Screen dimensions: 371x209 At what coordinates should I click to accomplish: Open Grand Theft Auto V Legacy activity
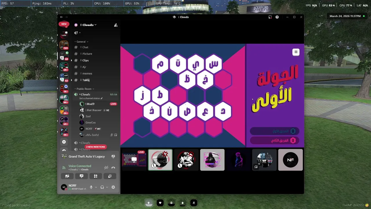click(x=87, y=156)
